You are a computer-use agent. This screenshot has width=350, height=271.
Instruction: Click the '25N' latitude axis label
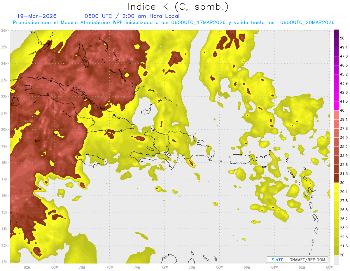click(4, 47)
